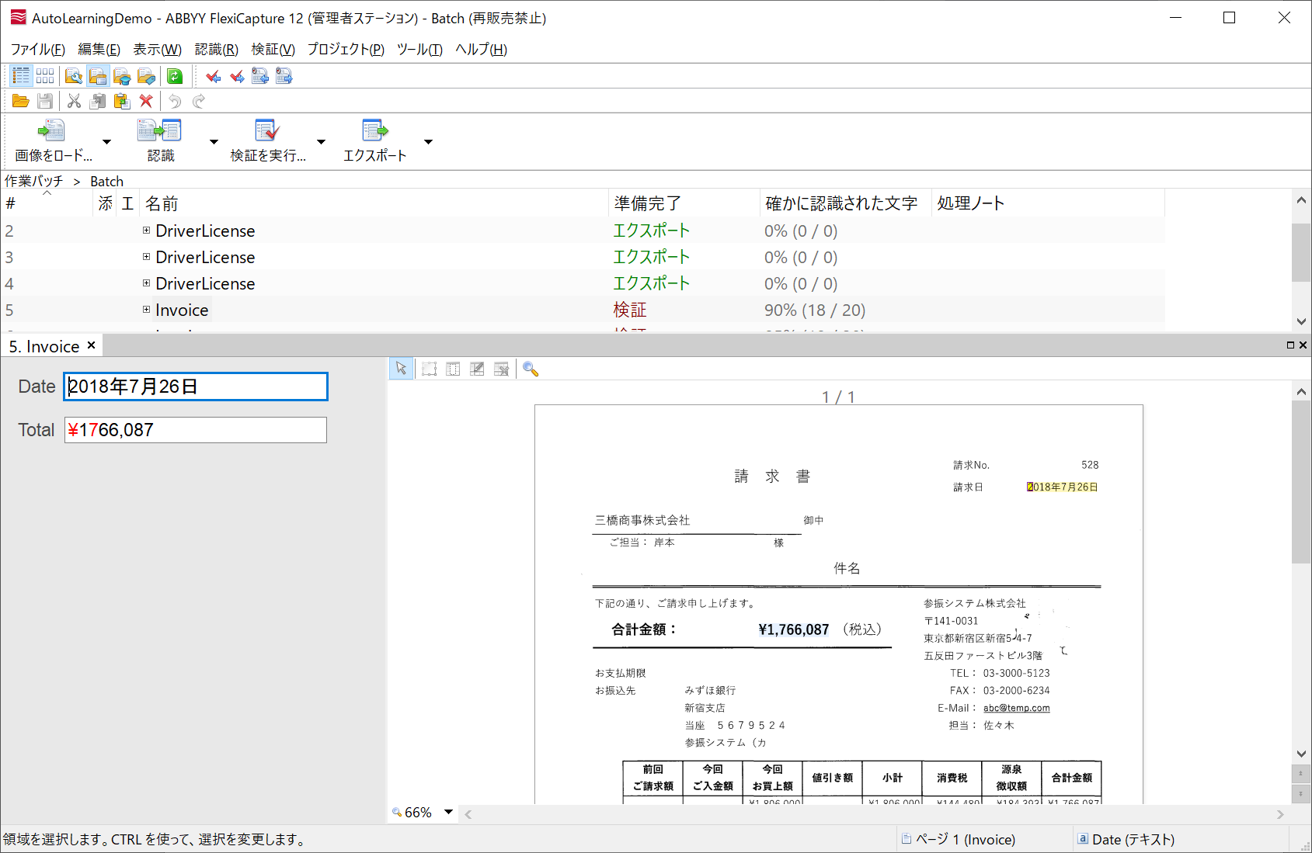Open the folder with magnifier icon
1312x853 pixels.
click(x=74, y=76)
